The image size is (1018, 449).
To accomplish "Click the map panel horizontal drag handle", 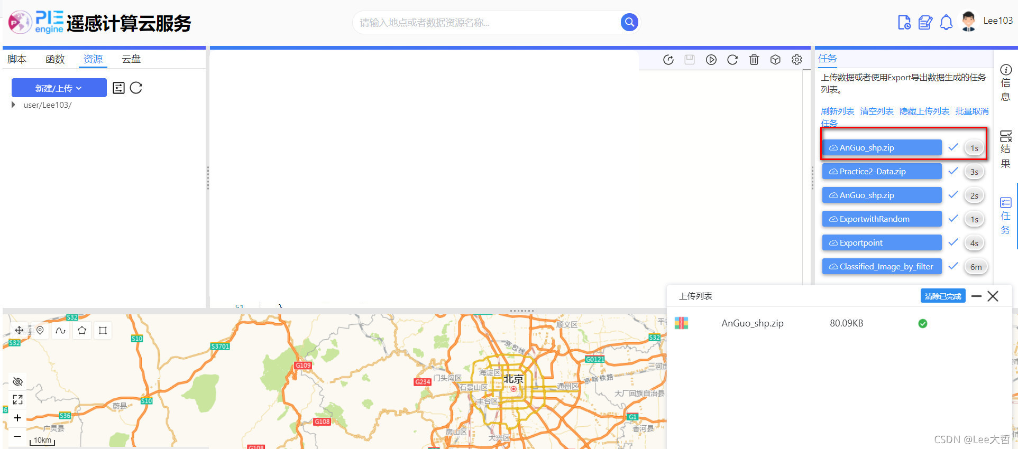I will click(522, 311).
